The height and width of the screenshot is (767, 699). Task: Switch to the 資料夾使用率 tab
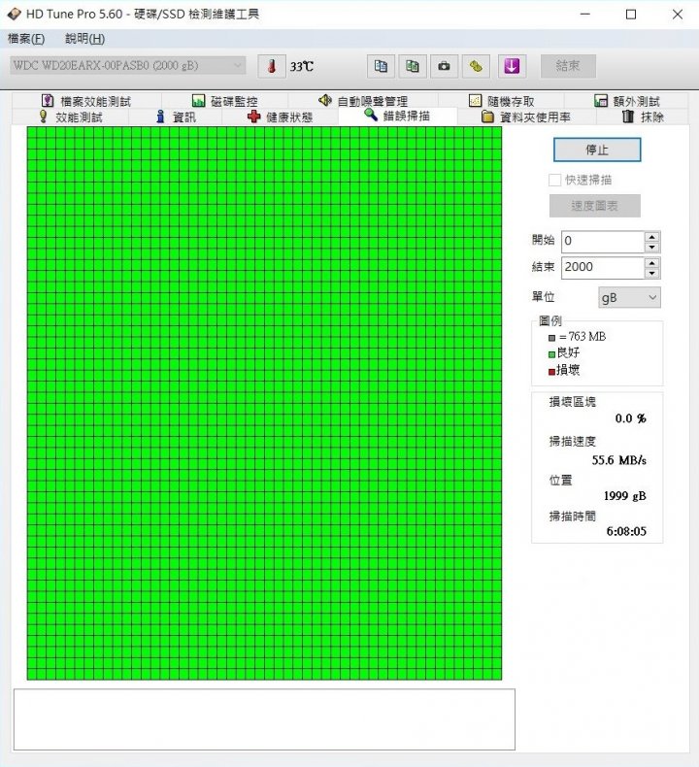[x=526, y=117]
